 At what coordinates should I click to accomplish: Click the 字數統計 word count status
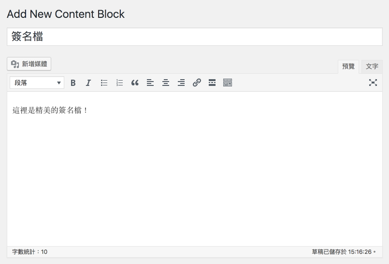pos(30,252)
